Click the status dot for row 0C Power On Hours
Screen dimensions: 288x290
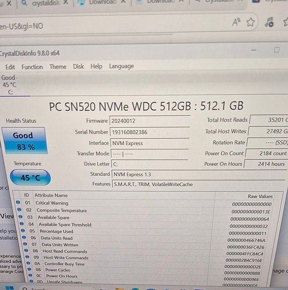tap(30, 275)
